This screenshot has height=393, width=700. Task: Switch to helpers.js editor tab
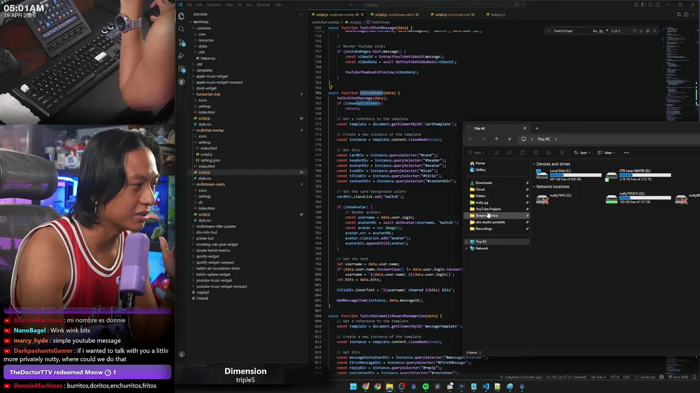tap(498, 15)
